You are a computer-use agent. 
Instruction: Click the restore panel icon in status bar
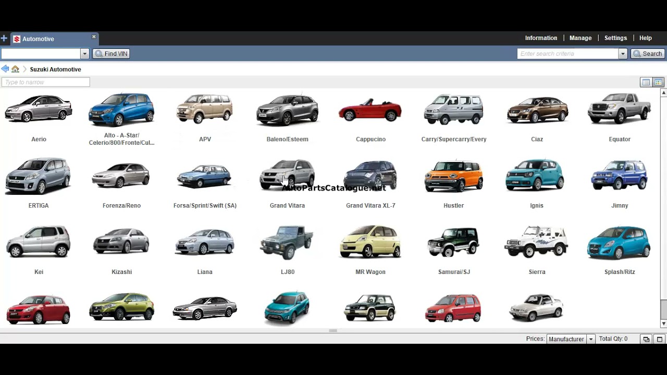tap(646, 339)
